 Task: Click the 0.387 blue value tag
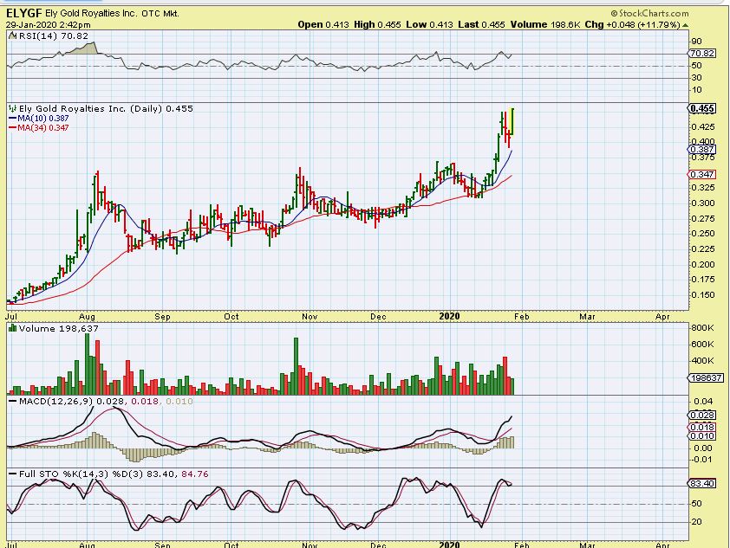[702, 150]
